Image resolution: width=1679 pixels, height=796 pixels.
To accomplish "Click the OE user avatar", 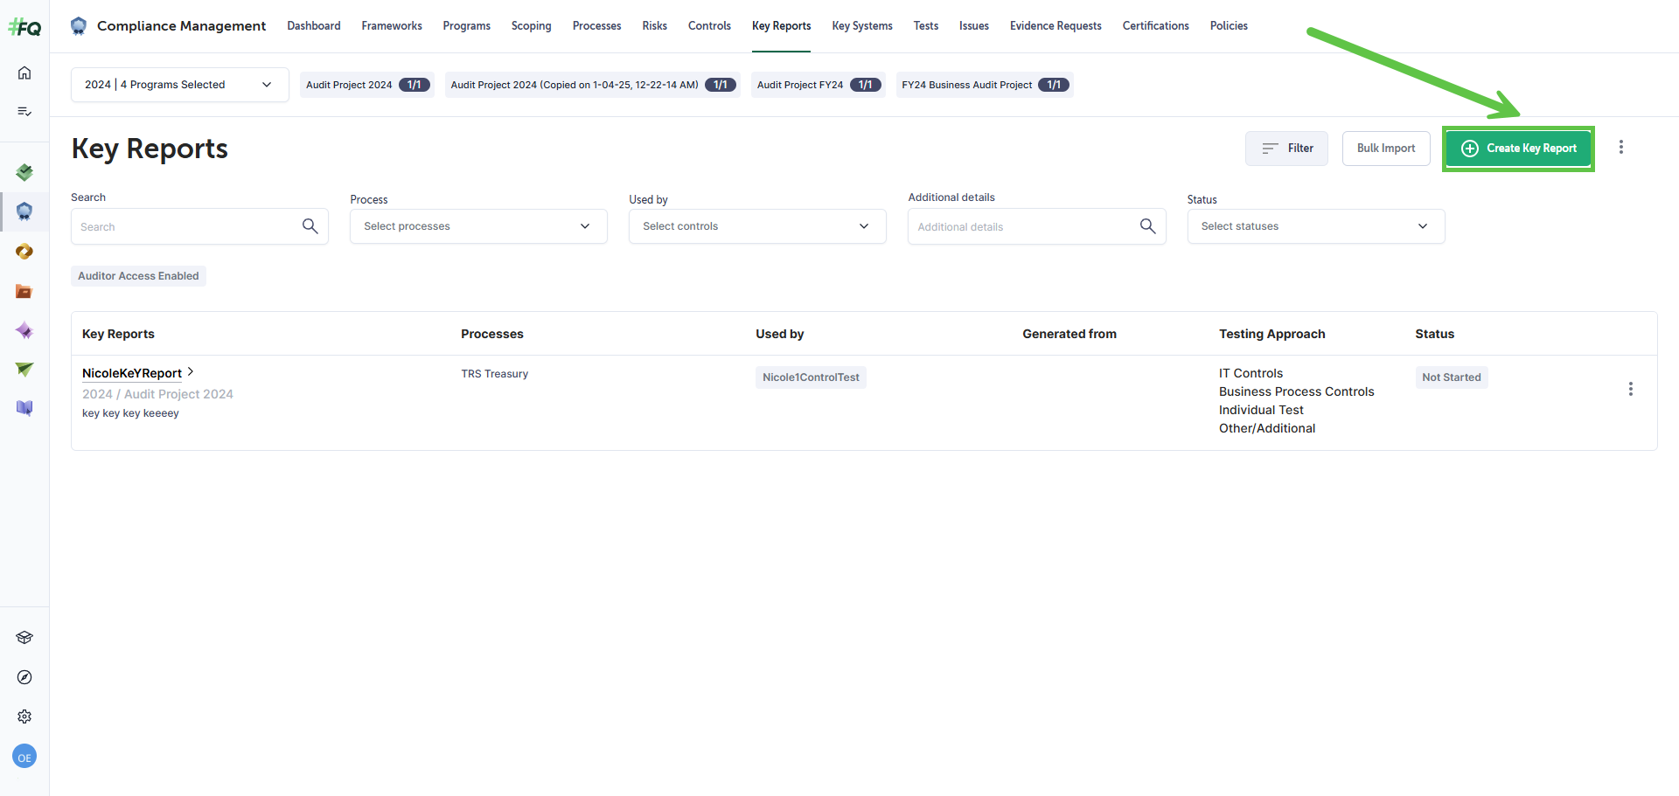I will tap(24, 757).
